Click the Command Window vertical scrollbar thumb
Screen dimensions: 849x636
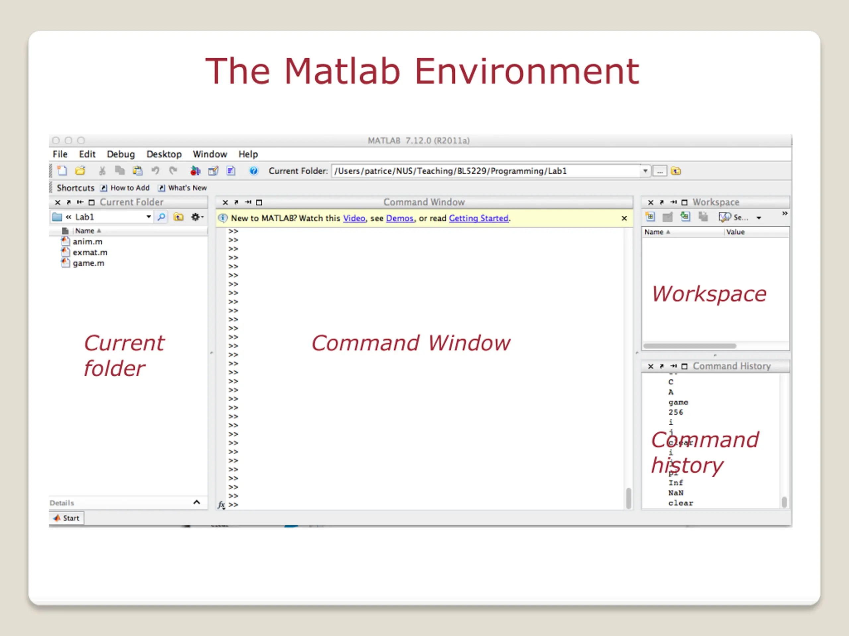pyautogui.click(x=628, y=498)
